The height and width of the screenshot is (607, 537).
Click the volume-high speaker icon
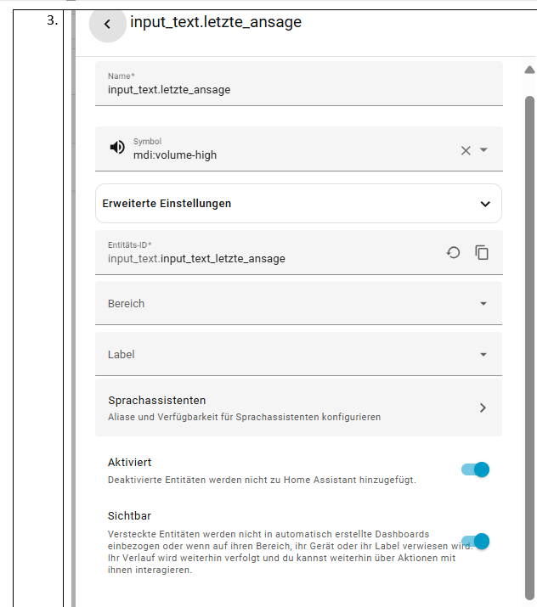(x=118, y=148)
